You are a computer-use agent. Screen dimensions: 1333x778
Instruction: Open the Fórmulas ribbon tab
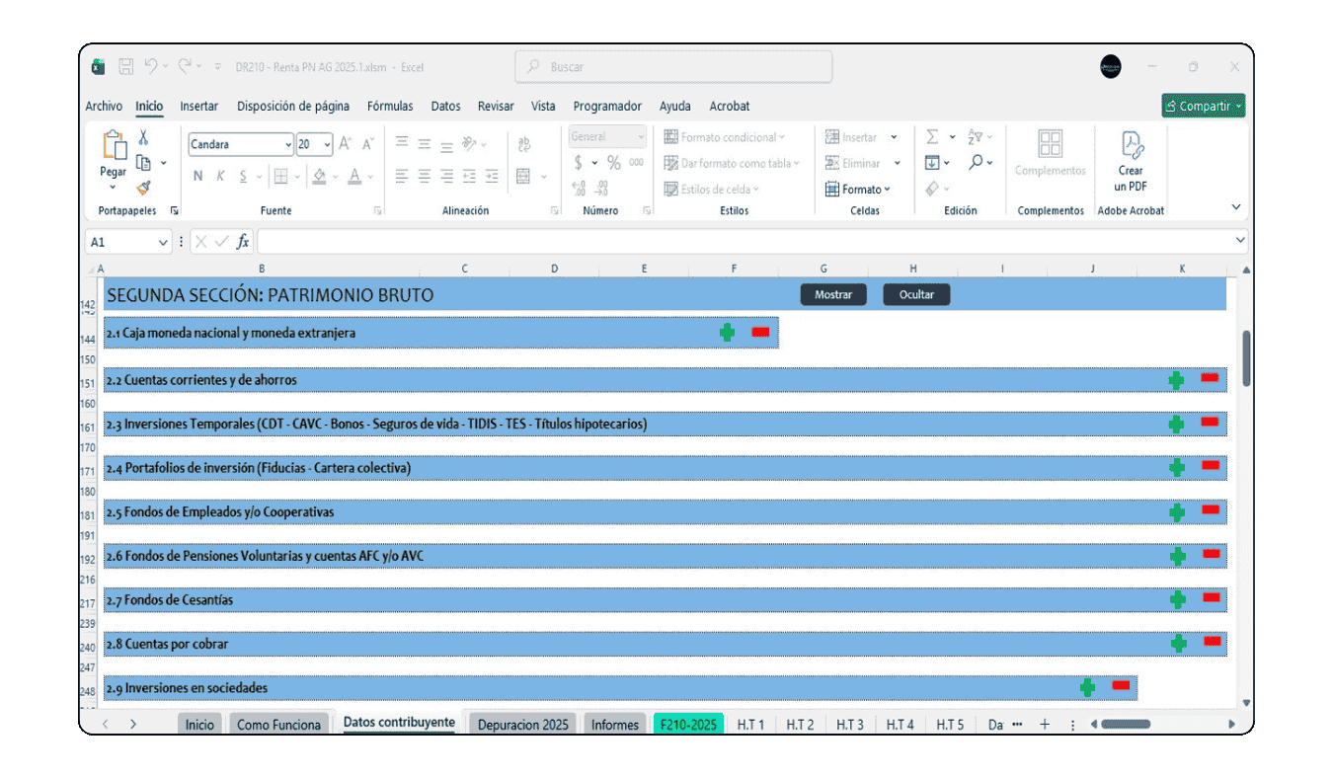[390, 106]
